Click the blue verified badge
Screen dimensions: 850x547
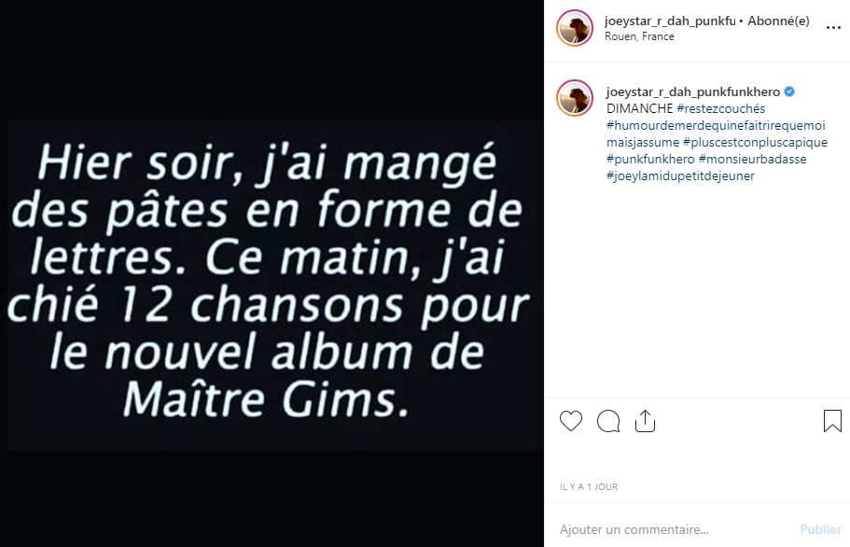pyautogui.click(x=789, y=91)
